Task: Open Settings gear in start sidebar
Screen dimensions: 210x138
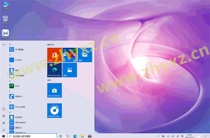Action: coord(4,123)
